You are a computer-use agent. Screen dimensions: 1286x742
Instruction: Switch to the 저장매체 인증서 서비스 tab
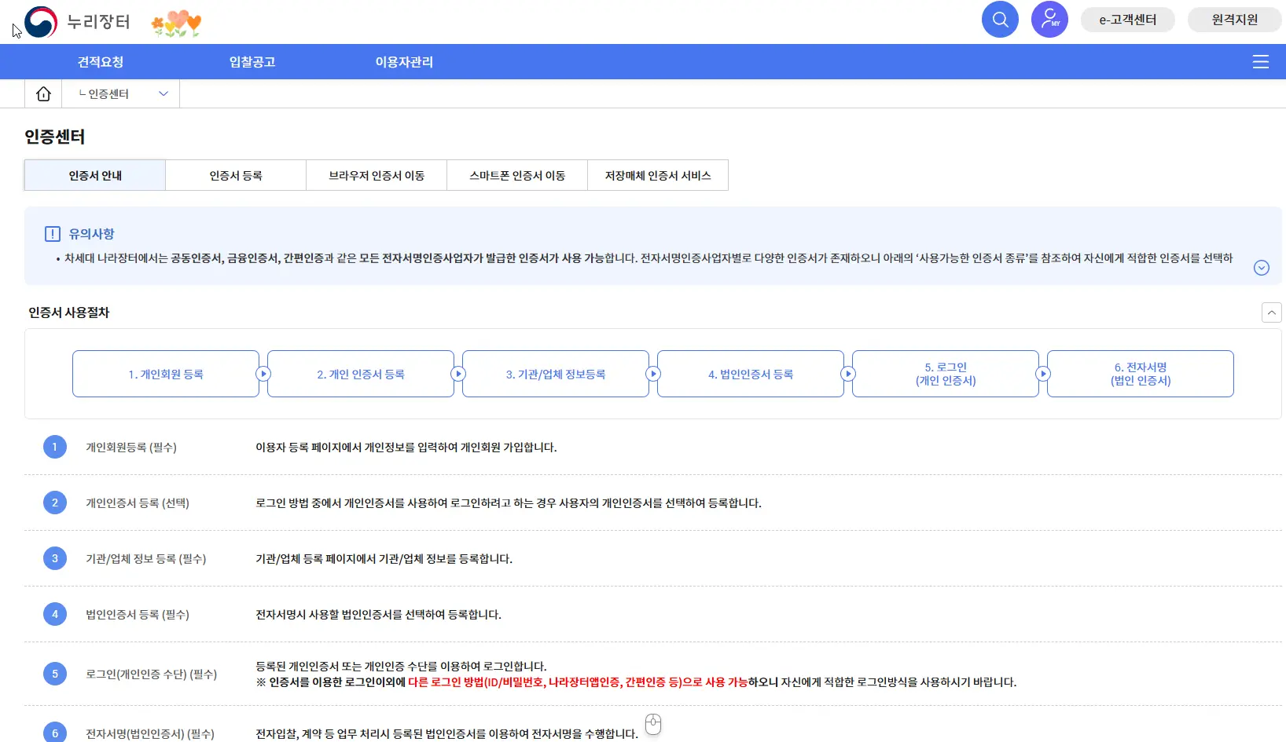click(x=658, y=174)
